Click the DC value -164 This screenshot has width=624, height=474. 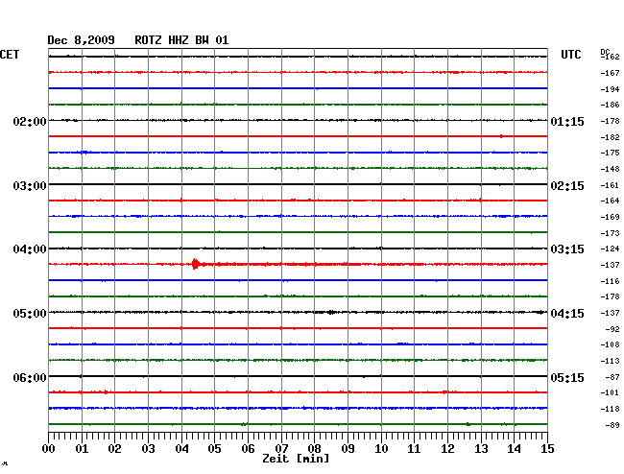click(x=610, y=201)
